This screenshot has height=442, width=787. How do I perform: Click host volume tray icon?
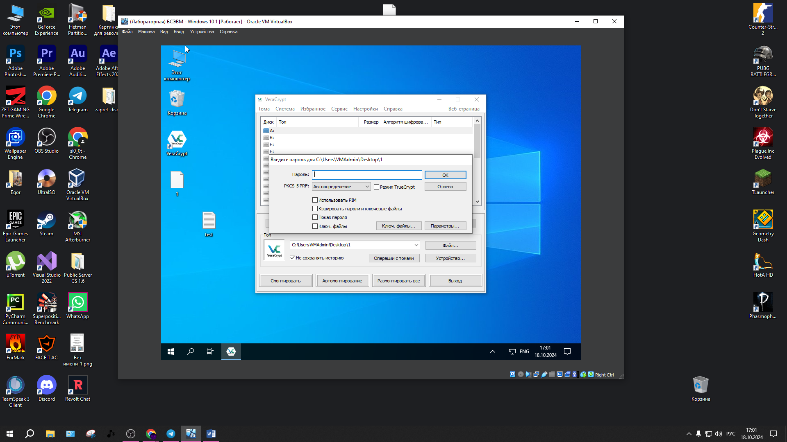(x=718, y=434)
